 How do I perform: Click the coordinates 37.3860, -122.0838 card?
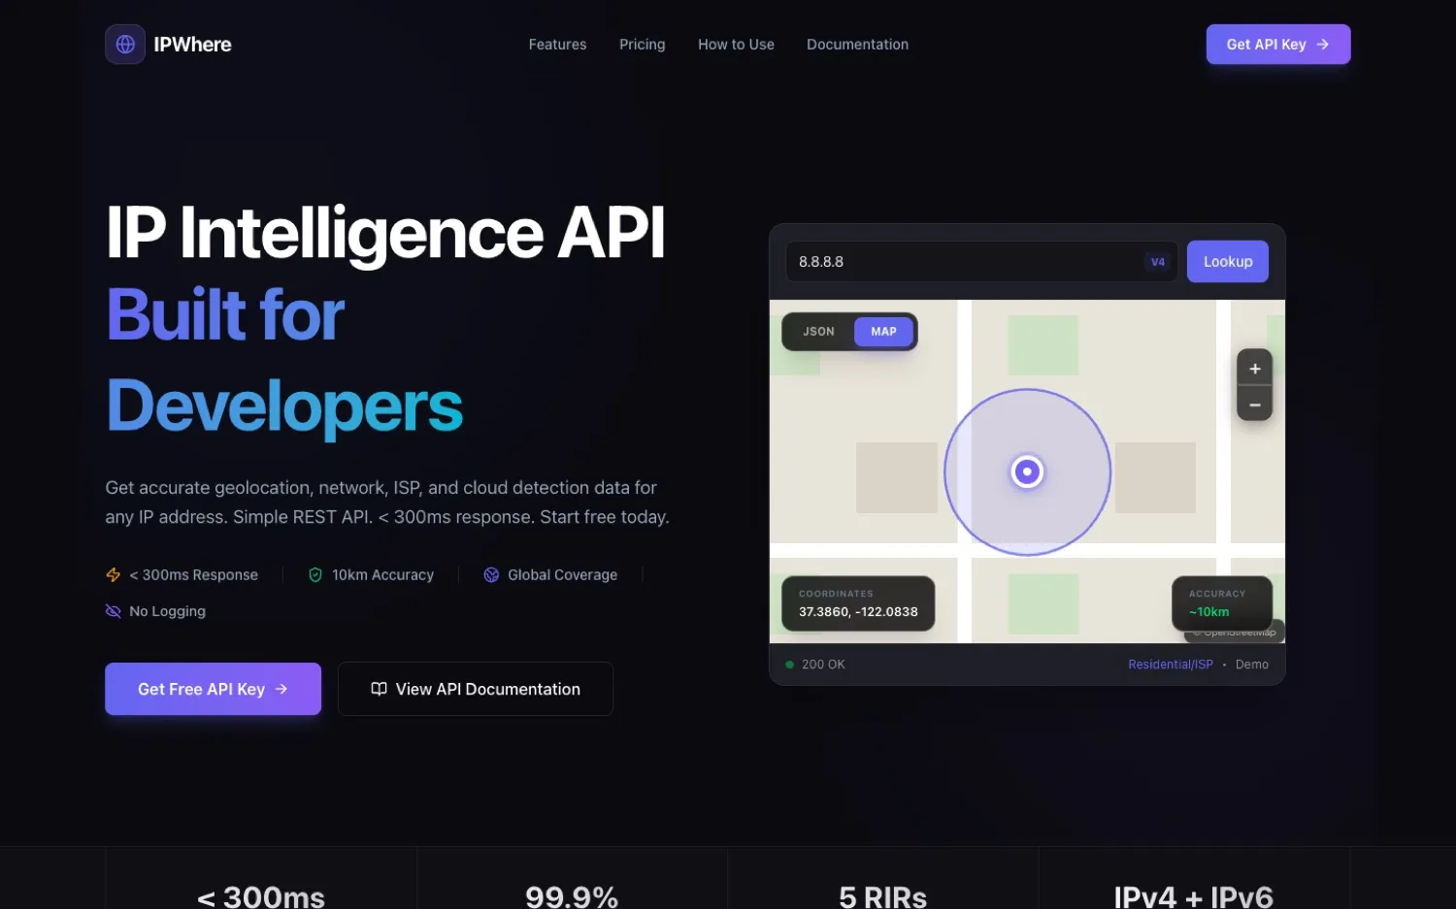[x=858, y=603]
